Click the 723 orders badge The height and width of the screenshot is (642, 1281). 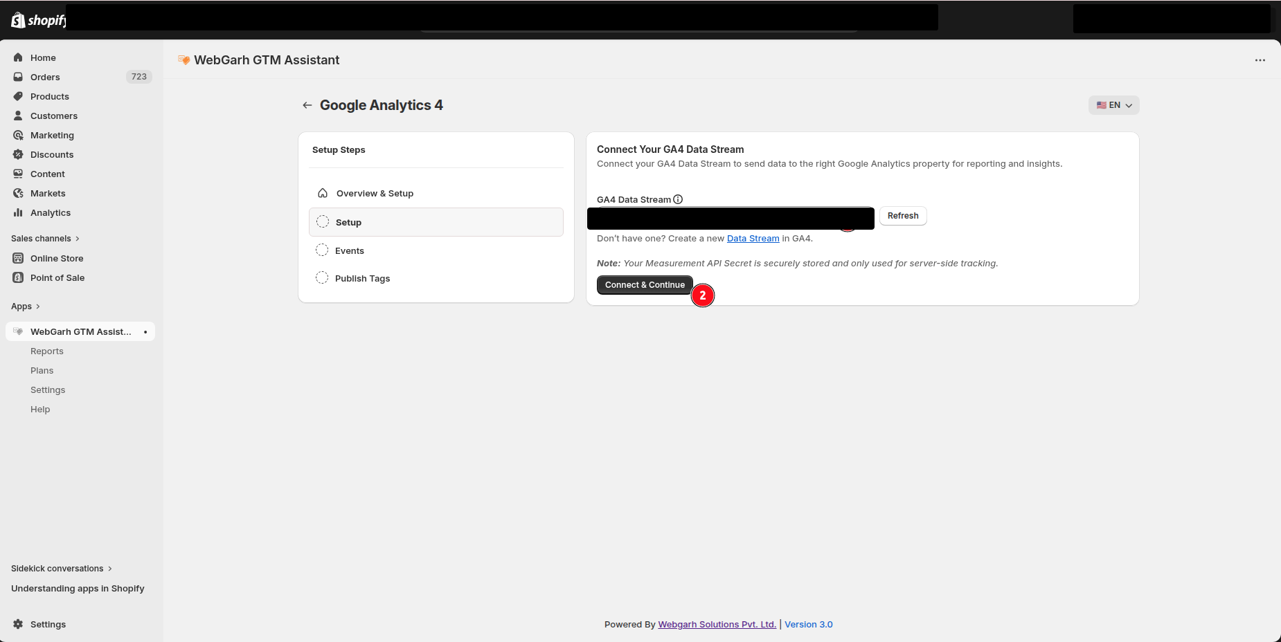[x=139, y=77]
